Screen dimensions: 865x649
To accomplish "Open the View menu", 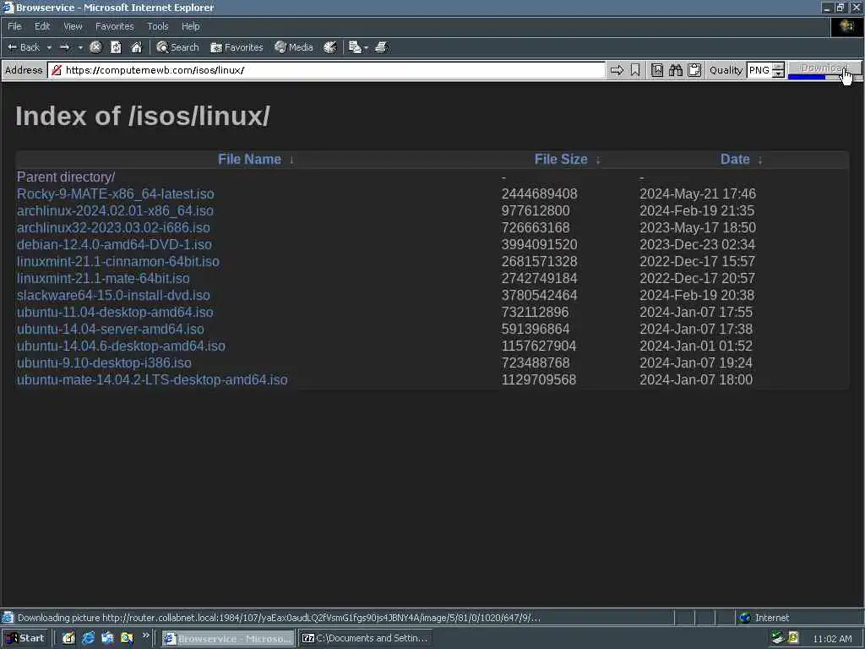I will pos(73,26).
